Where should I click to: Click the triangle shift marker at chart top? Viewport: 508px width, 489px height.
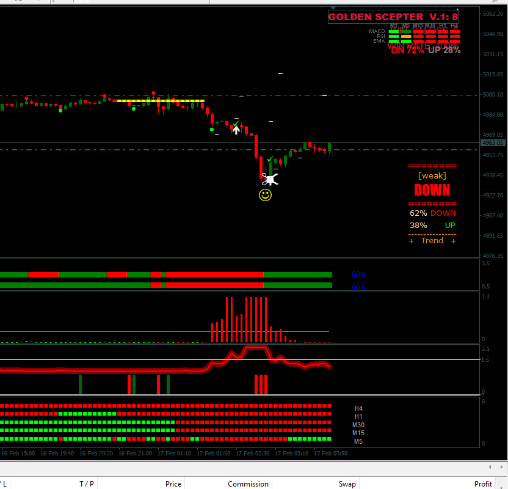tap(332, 9)
